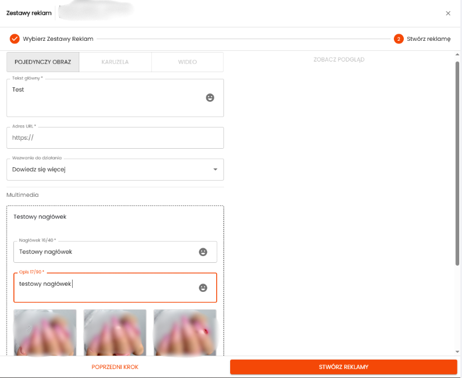
Task: Go back with Poprzedni krok
Action: [115, 367]
